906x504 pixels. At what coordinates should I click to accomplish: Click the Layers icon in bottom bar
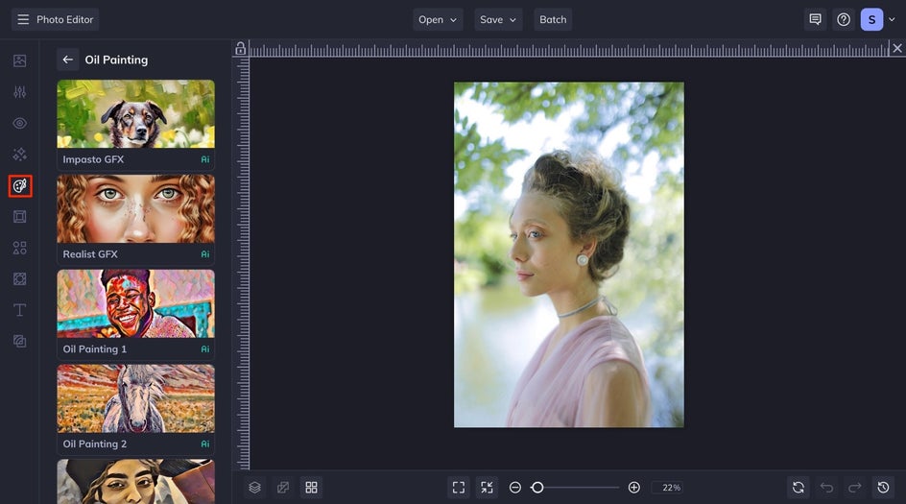coord(254,488)
